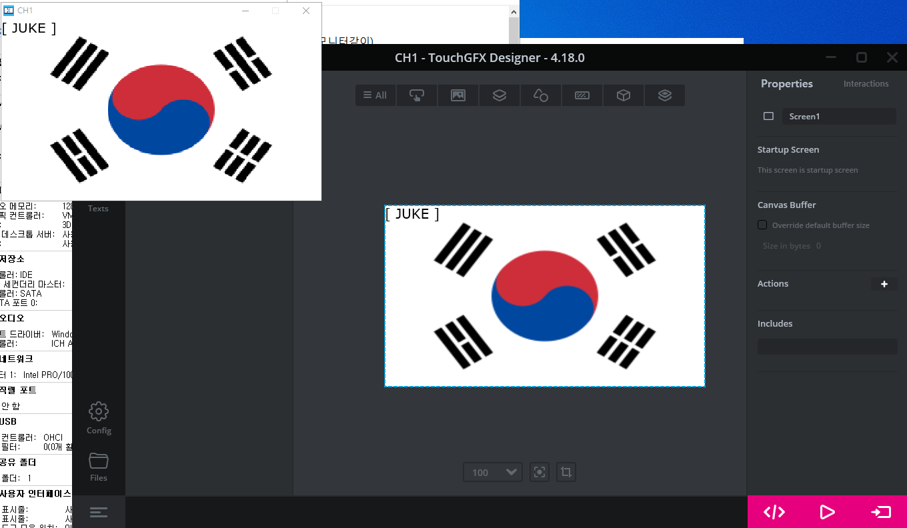907x528 pixels.
Task: Close the TouchGFX Designer window
Action: [892, 57]
